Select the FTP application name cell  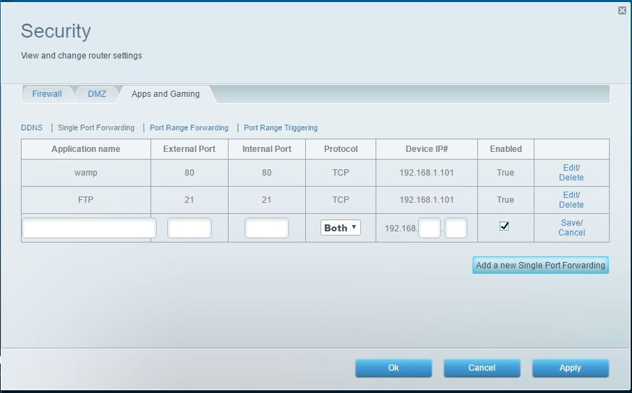click(86, 200)
